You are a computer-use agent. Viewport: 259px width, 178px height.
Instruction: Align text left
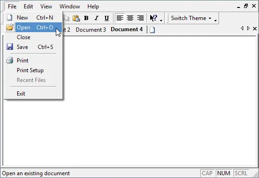pos(120,18)
